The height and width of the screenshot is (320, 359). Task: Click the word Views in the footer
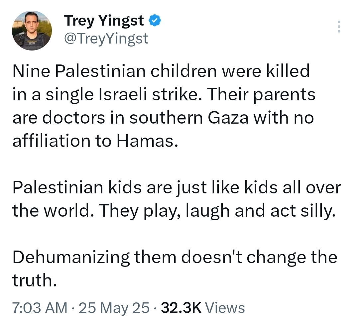coord(225,308)
